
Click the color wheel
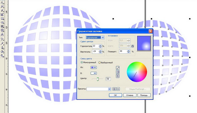(137, 72)
